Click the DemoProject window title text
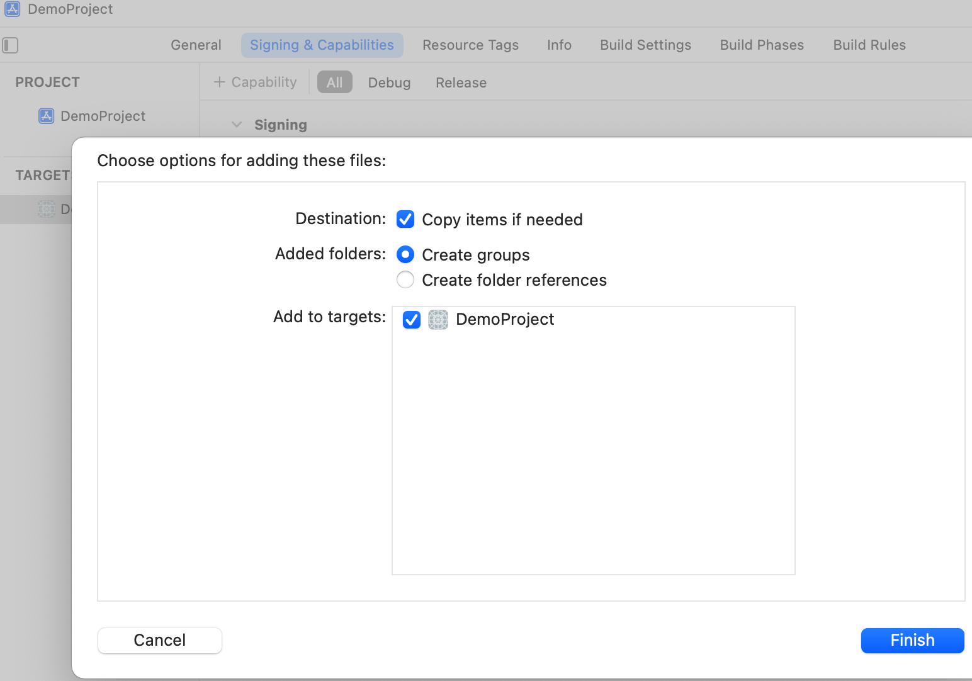Image resolution: width=972 pixels, height=681 pixels. tap(70, 9)
